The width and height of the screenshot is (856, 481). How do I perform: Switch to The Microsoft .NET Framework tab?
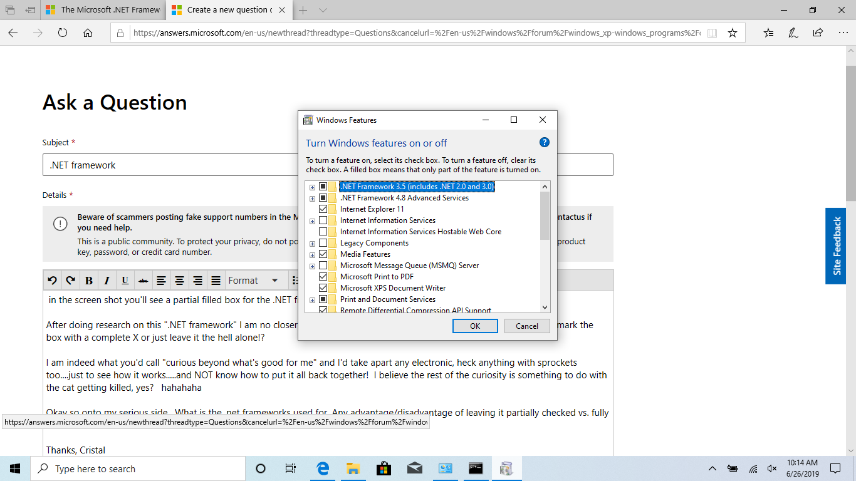point(103,10)
